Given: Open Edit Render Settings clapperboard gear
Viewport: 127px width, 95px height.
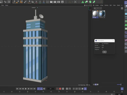Looking at the screenshot, I should (x=58, y=2).
